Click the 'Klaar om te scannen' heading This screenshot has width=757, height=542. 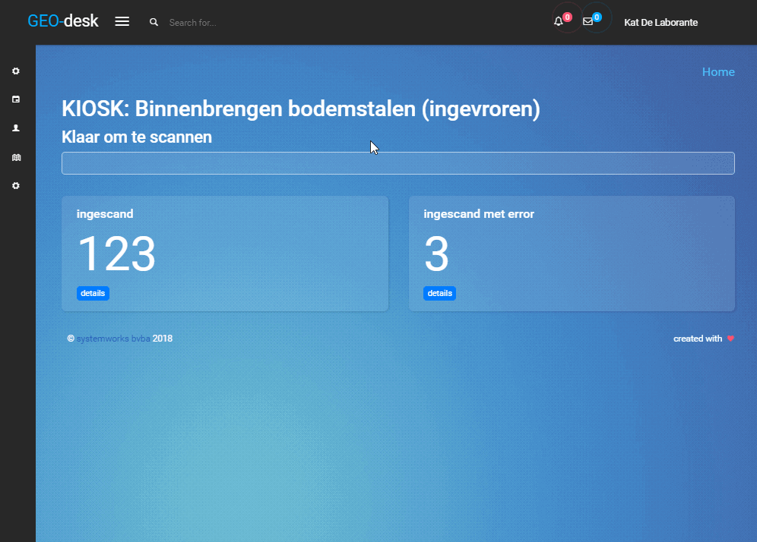137,137
